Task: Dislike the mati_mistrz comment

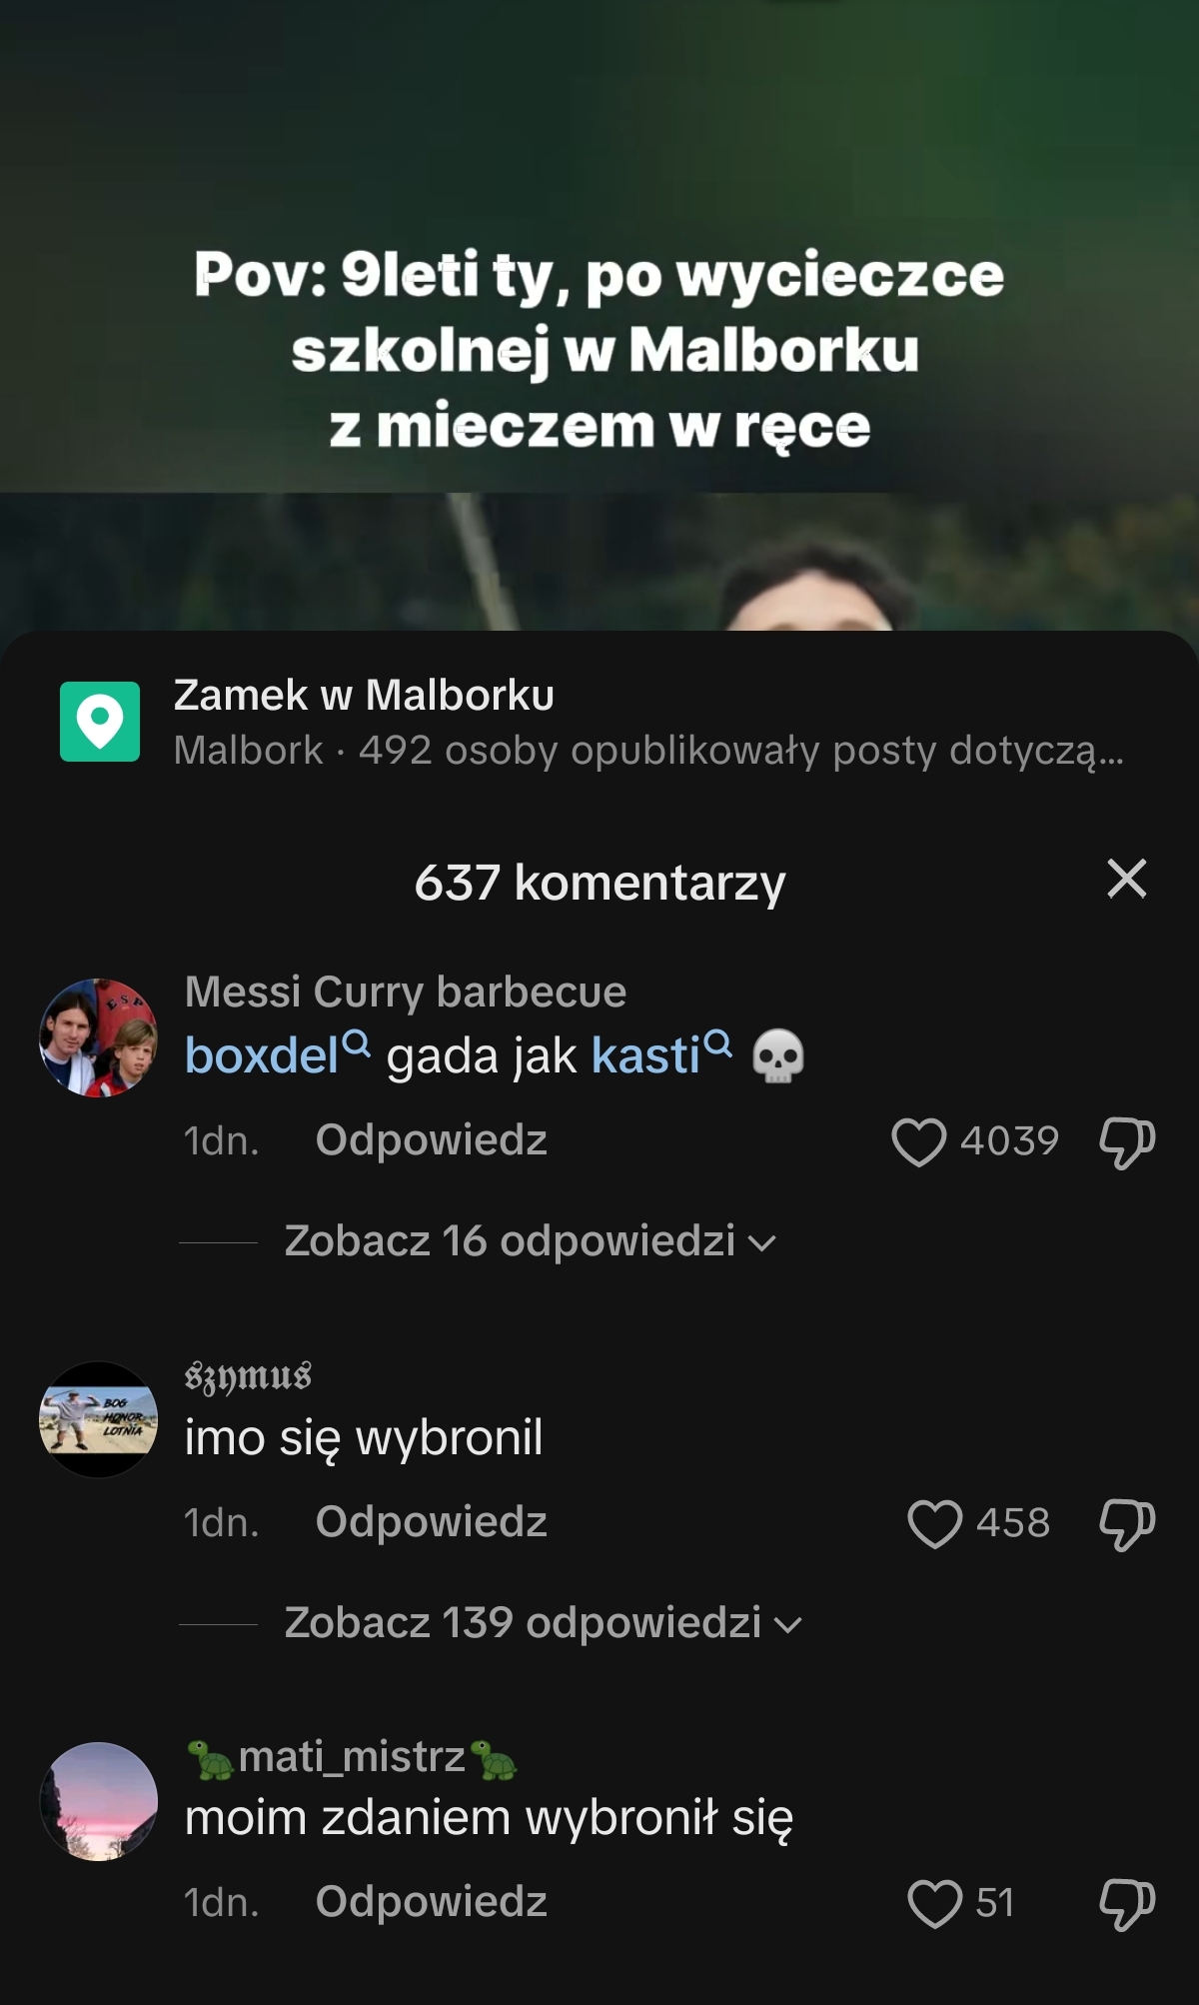Action: (1127, 1903)
